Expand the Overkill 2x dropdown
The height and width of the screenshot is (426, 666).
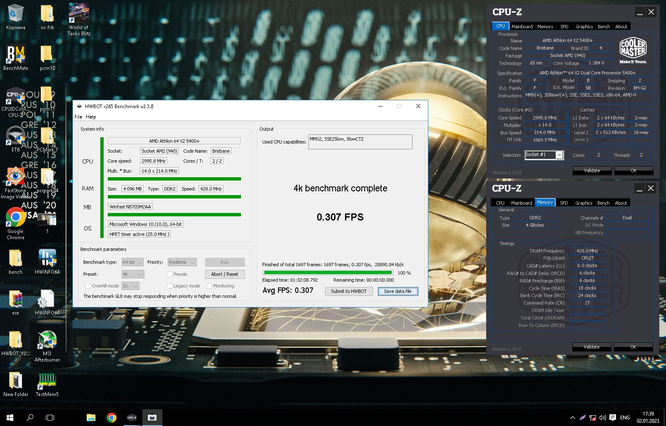pyautogui.click(x=130, y=286)
